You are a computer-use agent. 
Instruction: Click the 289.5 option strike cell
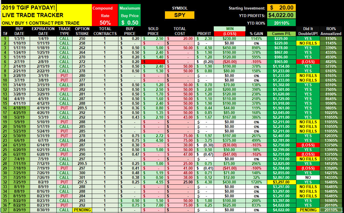[82, 108]
